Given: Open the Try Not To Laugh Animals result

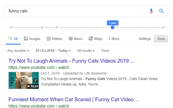Looking at the screenshot, I should [71, 60].
